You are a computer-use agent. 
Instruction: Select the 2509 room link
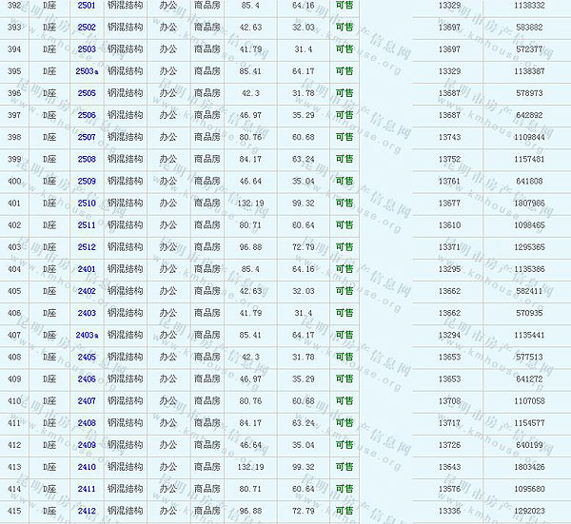click(87, 181)
